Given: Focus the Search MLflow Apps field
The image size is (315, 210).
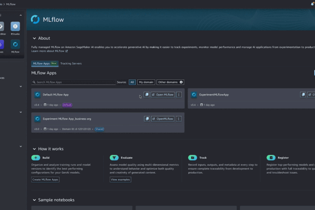Looking at the screenshot, I should click(73, 82).
